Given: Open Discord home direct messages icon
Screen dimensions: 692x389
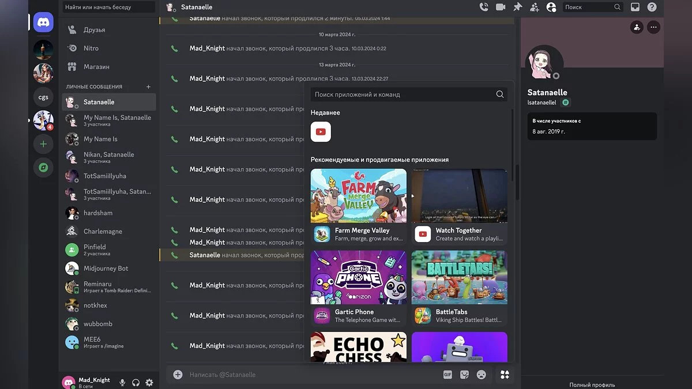Looking at the screenshot, I should pos(43,22).
